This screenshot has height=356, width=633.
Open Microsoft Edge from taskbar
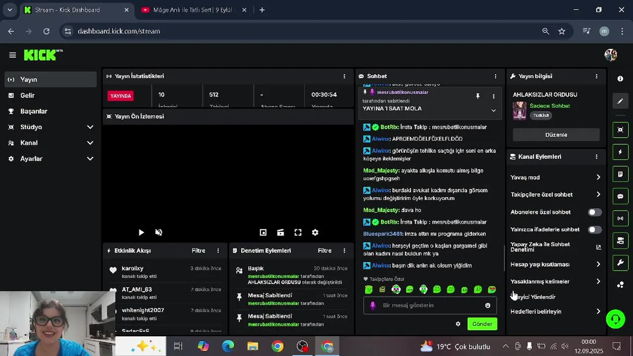[228, 347]
